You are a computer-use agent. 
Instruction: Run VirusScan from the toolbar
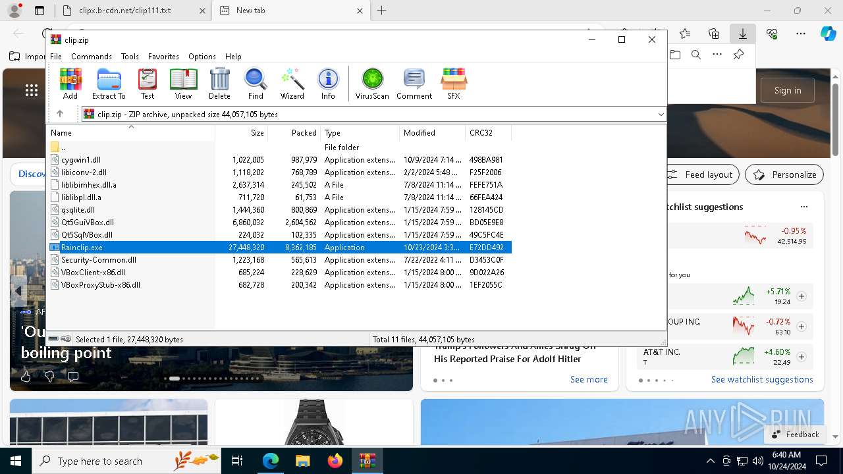click(372, 84)
